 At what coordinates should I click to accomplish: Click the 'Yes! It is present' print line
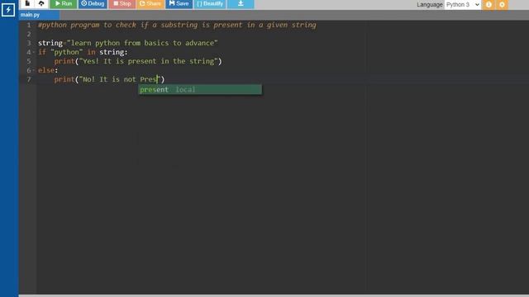(138, 61)
